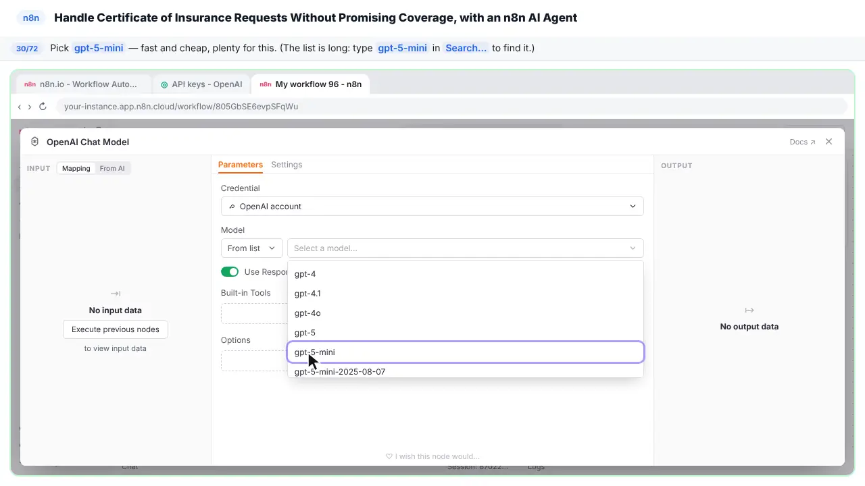Image resolution: width=865 pixels, height=486 pixels.
Task: Expand the OpenAI account credential dropdown
Action: coord(432,207)
